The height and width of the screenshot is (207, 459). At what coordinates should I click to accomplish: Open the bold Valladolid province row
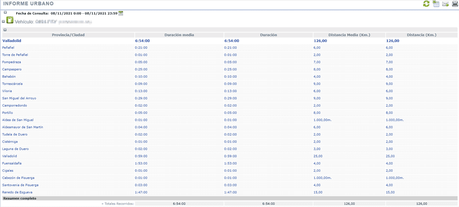(229, 41)
